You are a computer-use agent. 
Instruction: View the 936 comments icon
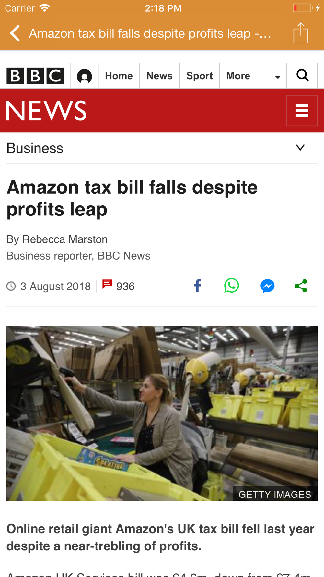(x=107, y=284)
